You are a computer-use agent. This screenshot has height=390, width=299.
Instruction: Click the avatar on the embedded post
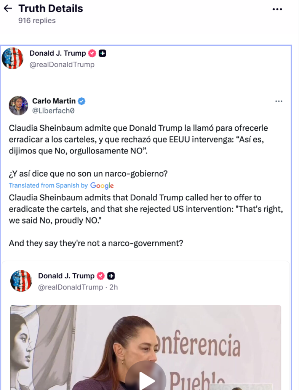click(21, 281)
